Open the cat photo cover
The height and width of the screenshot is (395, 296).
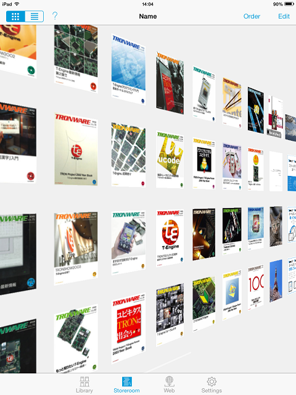pos(276,227)
